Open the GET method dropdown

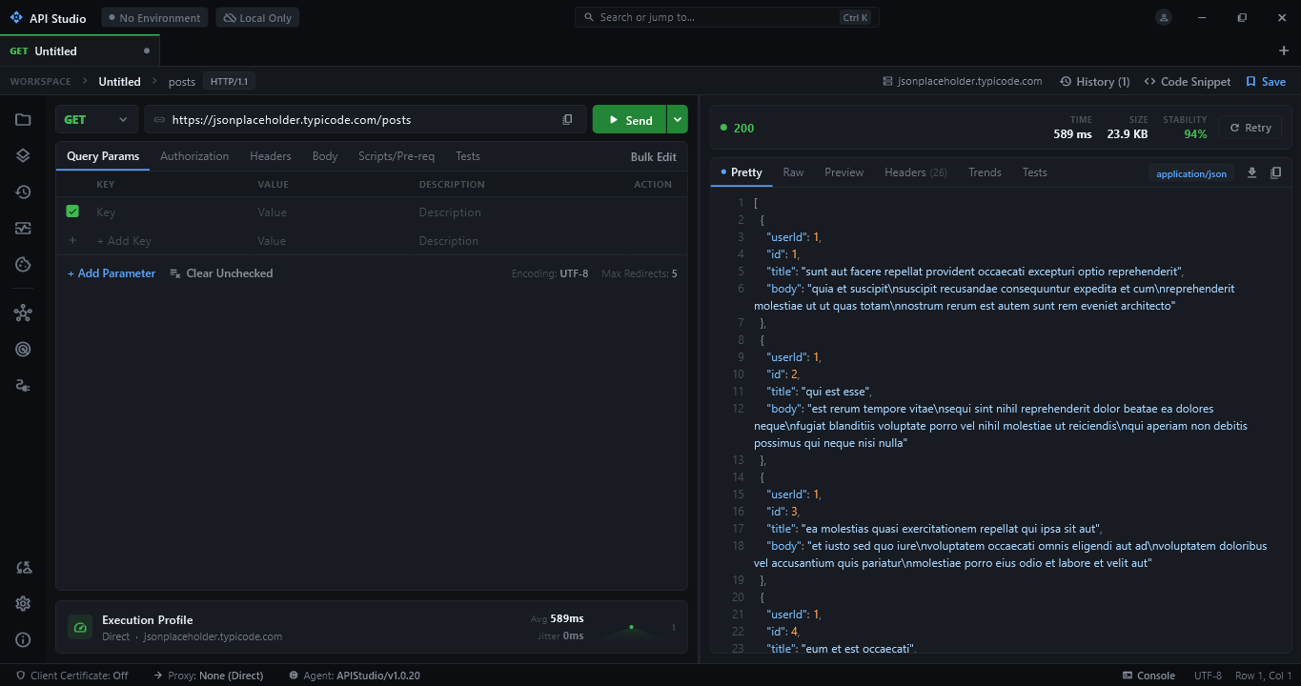pyautogui.click(x=96, y=120)
